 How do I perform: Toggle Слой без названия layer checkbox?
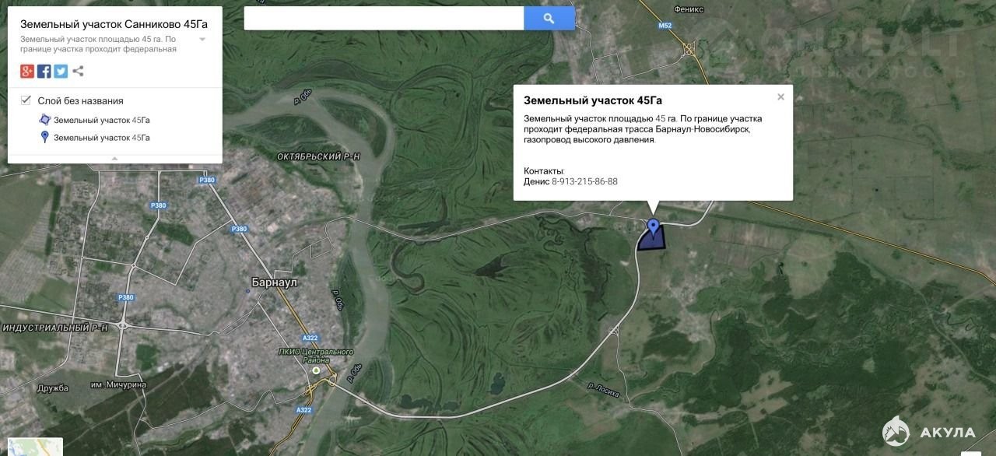(x=26, y=100)
